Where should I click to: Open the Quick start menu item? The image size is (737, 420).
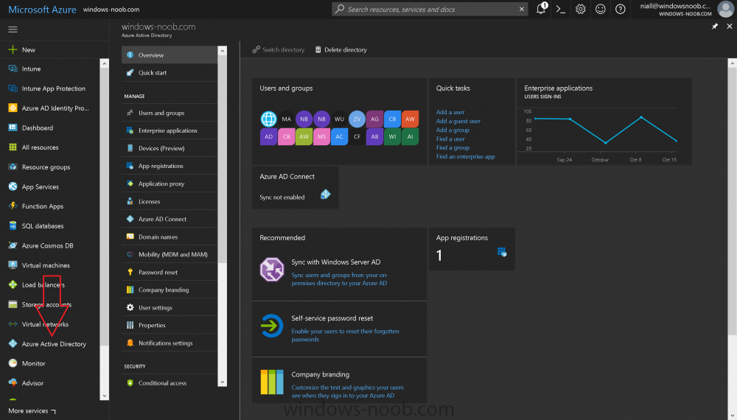click(x=170, y=73)
